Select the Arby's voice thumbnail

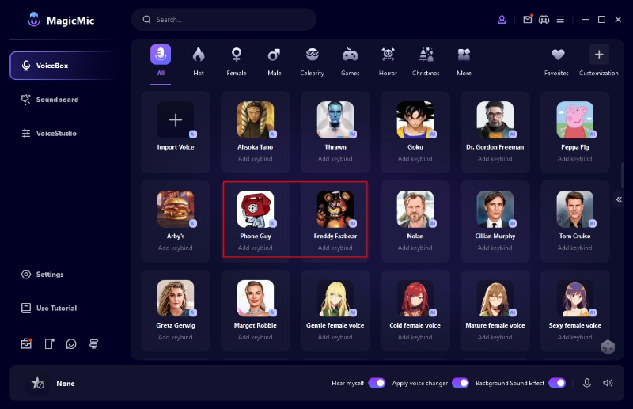point(176,209)
